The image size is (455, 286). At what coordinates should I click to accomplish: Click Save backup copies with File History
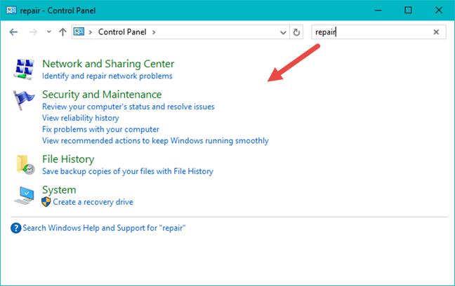[x=127, y=171]
